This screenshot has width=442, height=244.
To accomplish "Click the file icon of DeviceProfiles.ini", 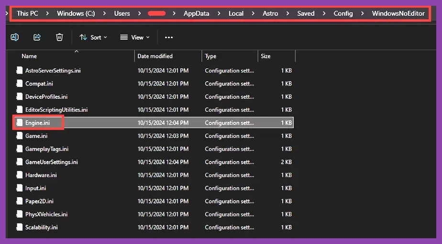I will pyautogui.click(x=20, y=96).
